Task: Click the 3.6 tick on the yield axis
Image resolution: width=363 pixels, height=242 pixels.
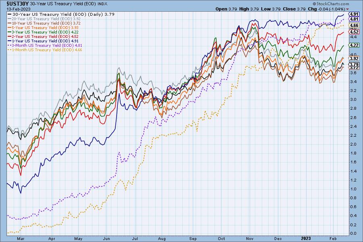Action: (x=353, y=73)
